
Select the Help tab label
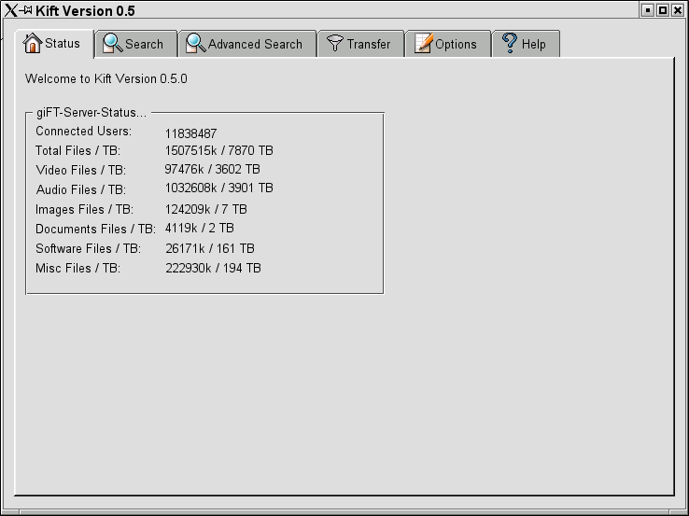(534, 44)
